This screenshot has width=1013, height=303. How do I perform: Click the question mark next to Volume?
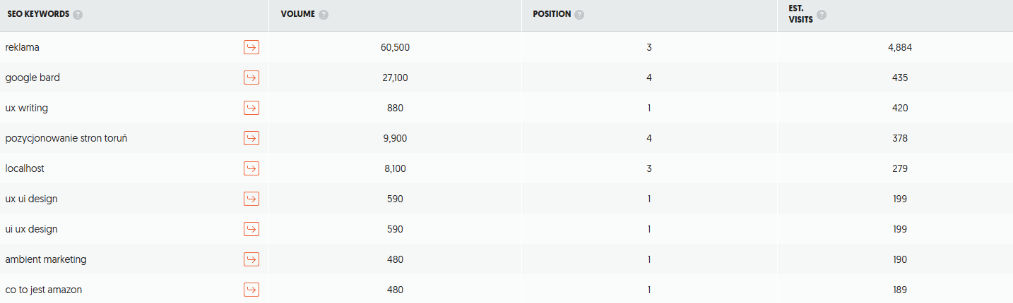[324, 15]
